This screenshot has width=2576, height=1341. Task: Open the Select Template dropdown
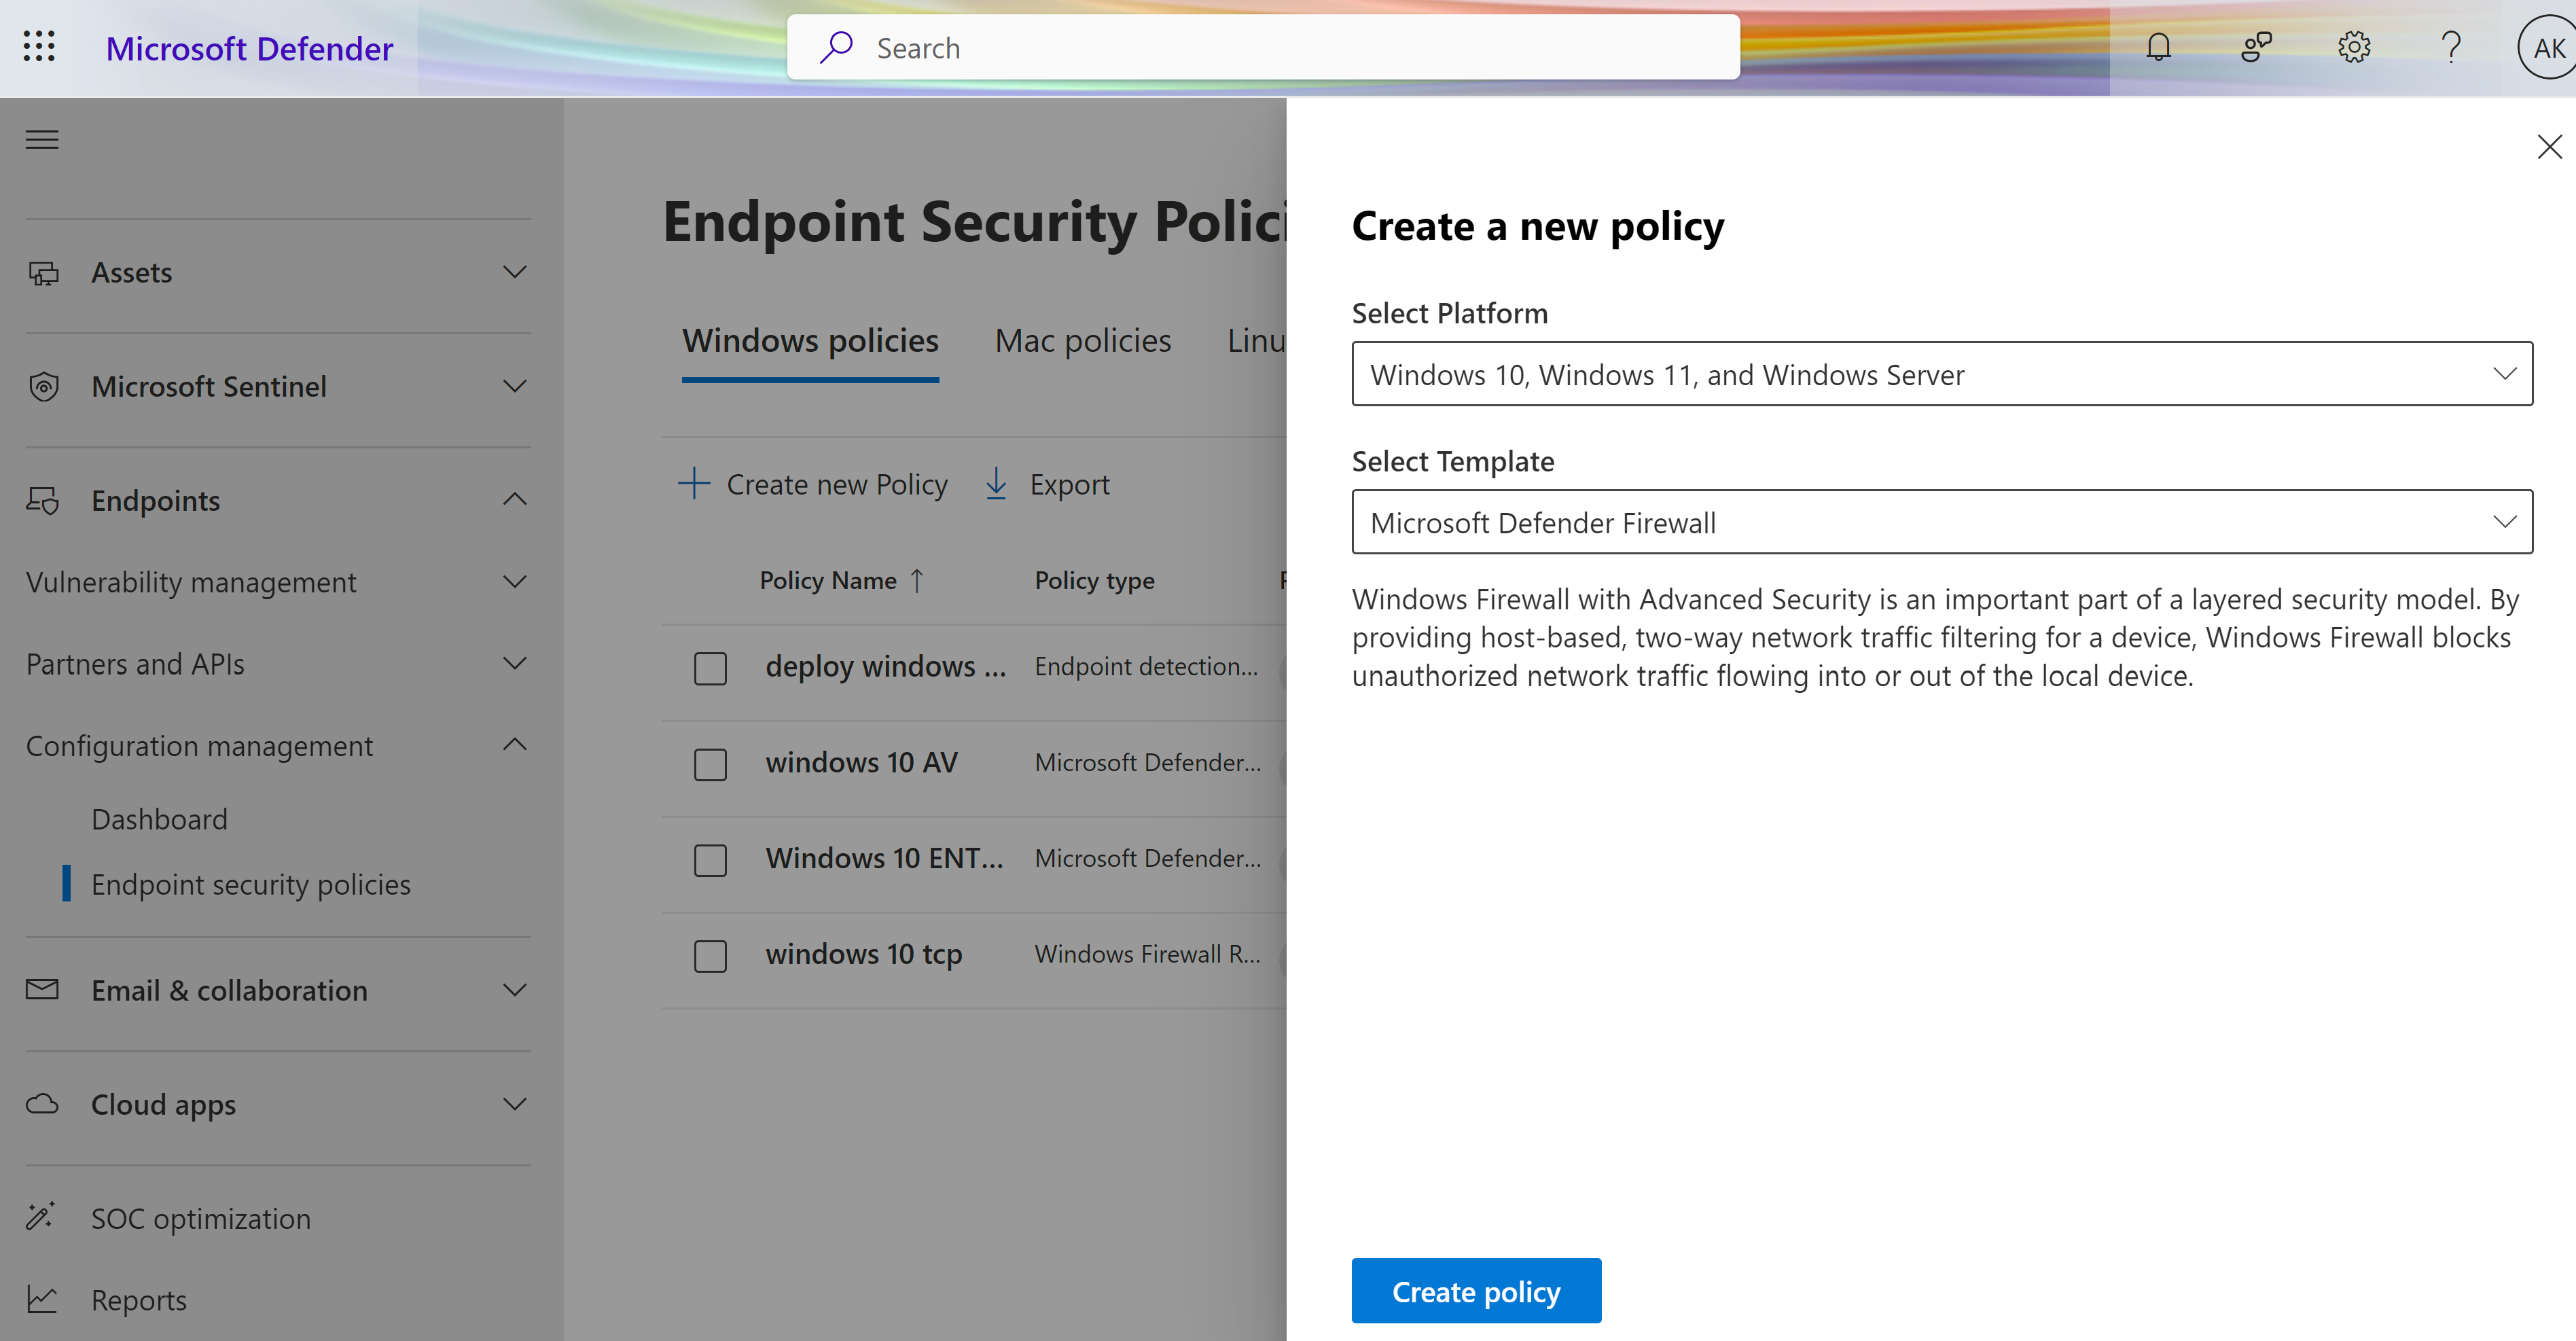(1942, 522)
